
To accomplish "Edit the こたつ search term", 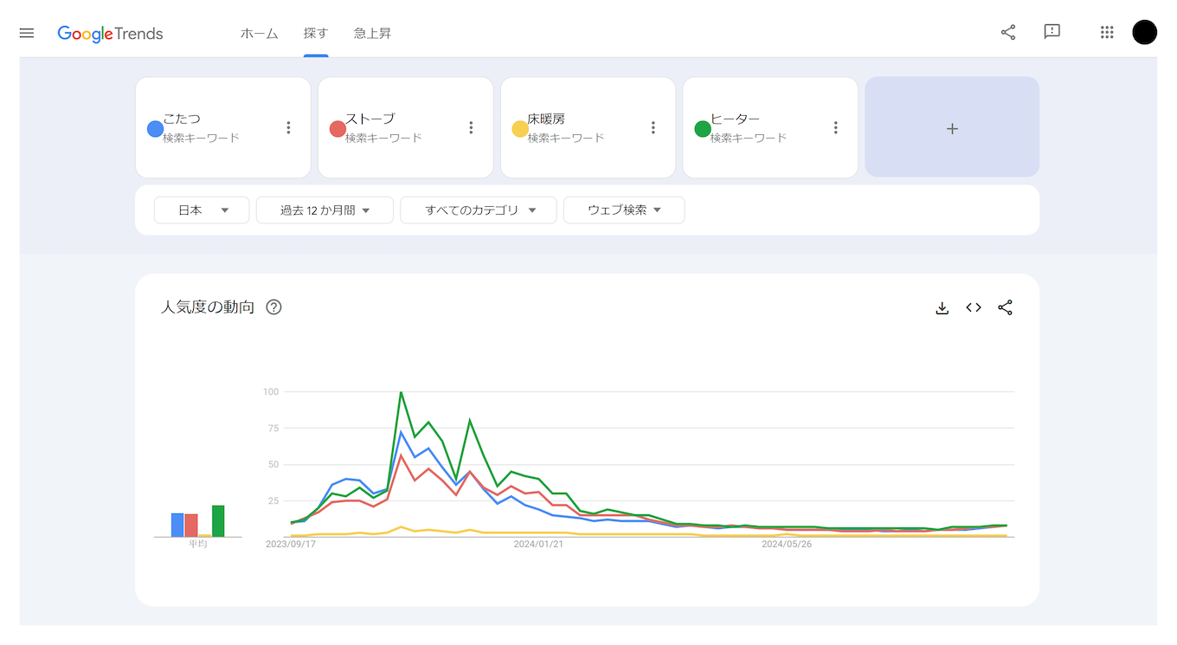I will [x=182, y=119].
